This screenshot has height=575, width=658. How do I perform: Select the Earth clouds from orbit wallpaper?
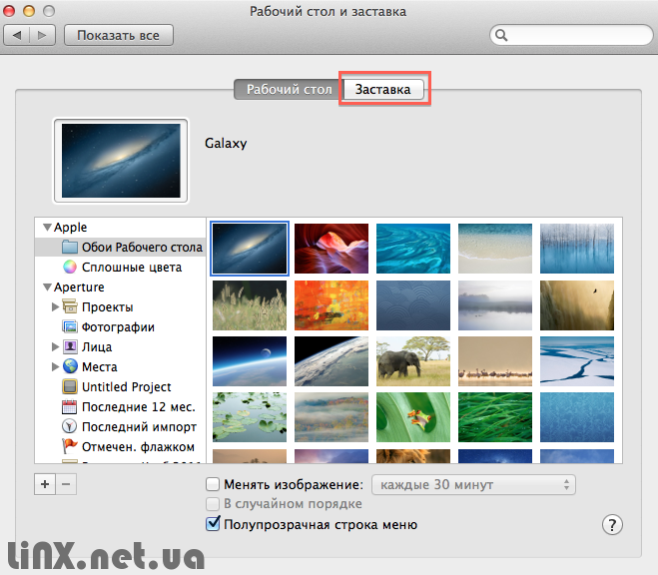point(331,361)
